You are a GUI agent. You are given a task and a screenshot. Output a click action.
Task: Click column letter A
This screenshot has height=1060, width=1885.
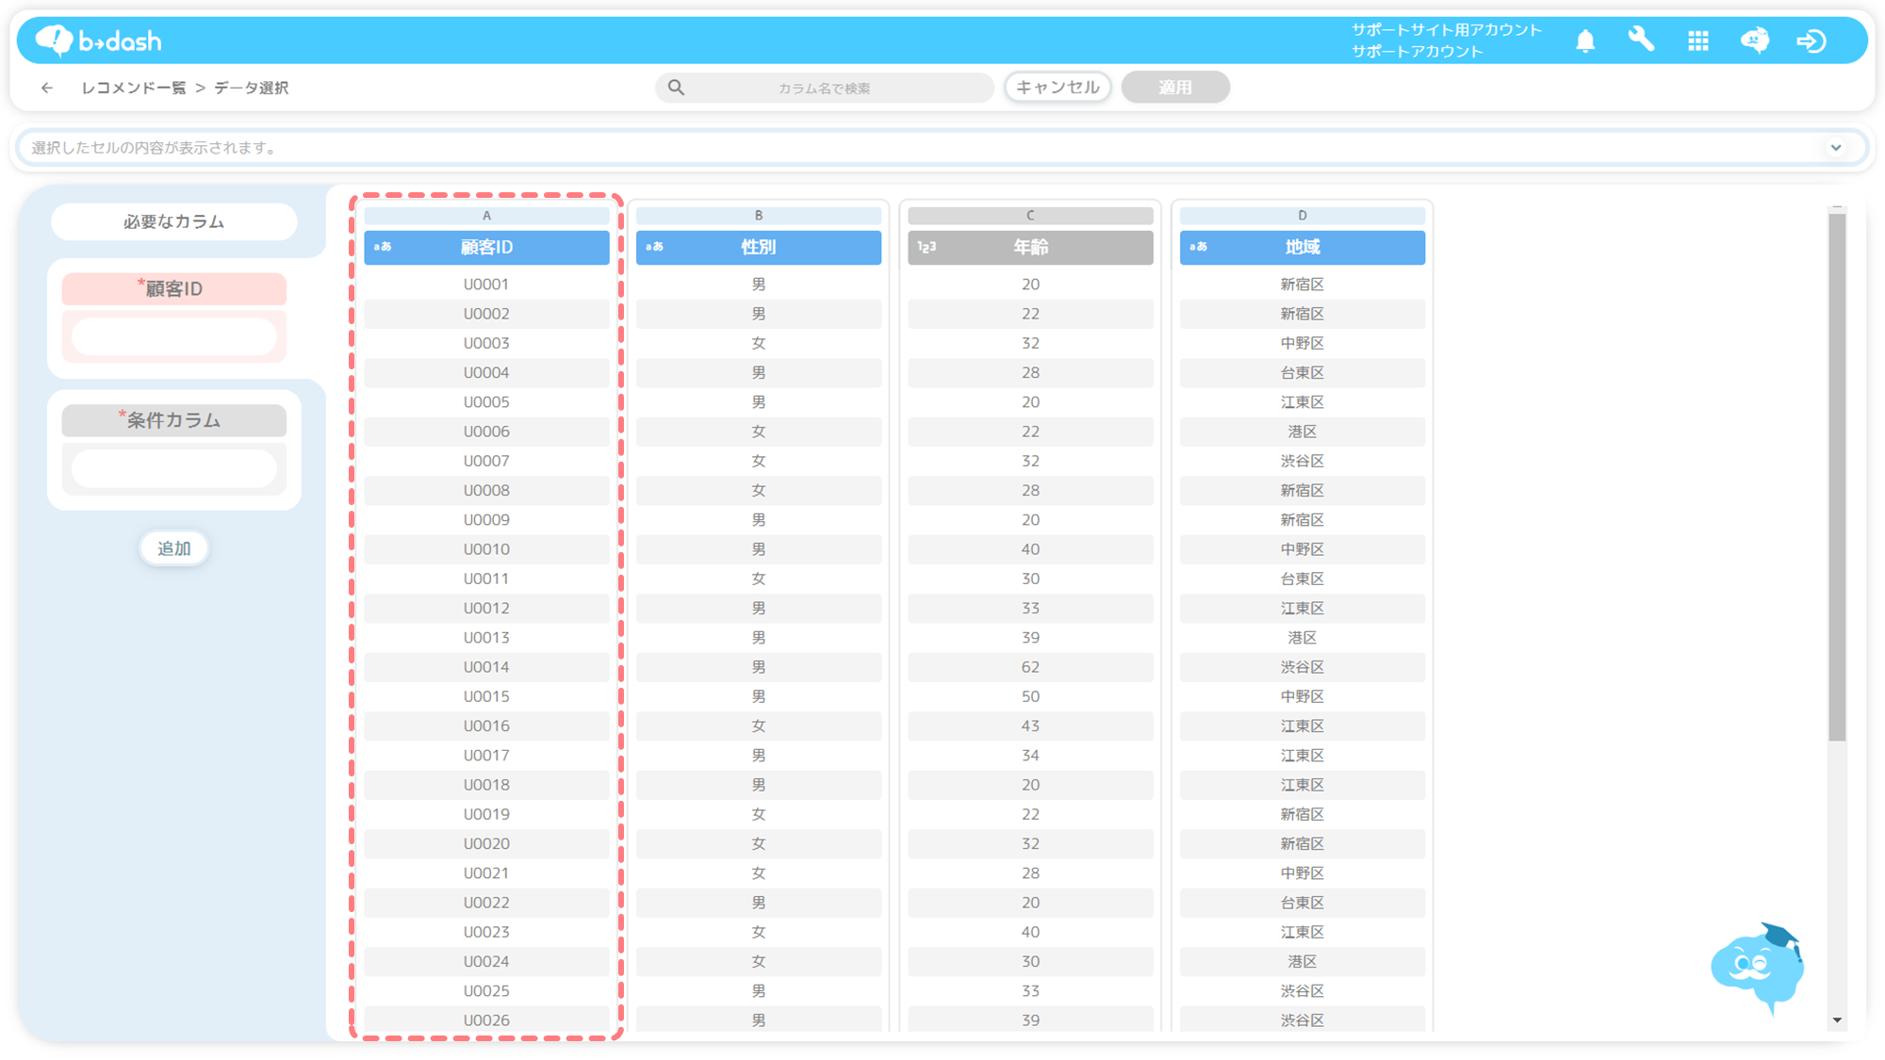point(486,216)
